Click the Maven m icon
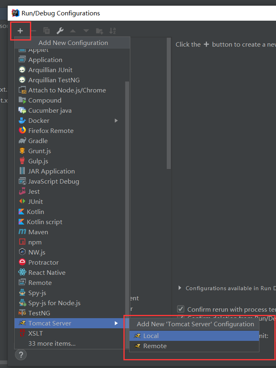276x368 pixels. point(22,232)
